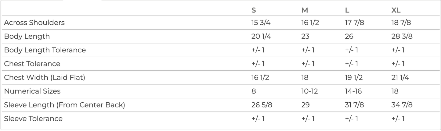Click the S size column header
Image resolution: width=441 pixels, height=131 pixels.
point(254,10)
